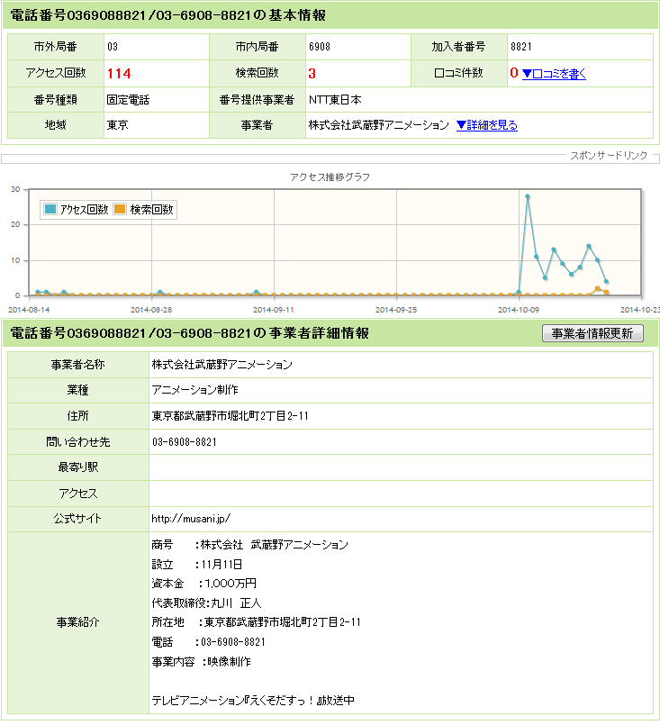
Task: Select the 業種 row label
Action: coord(78,390)
